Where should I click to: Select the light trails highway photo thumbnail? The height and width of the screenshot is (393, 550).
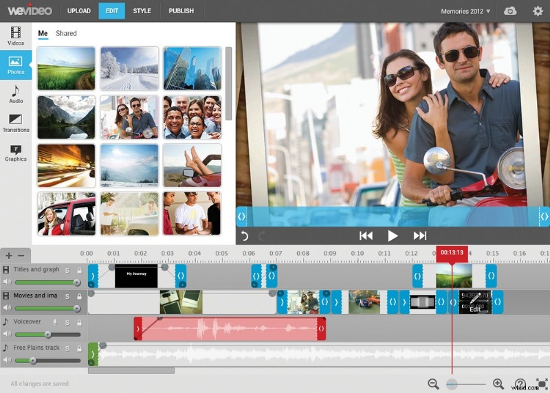pos(66,166)
